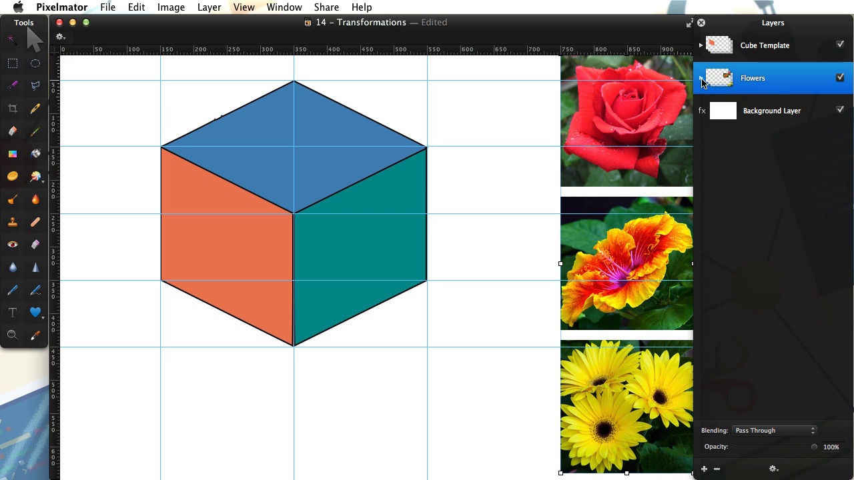Uncheck the Flowers layer visibility

[x=840, y=77]
